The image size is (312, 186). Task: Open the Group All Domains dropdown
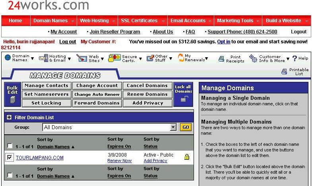173,127
